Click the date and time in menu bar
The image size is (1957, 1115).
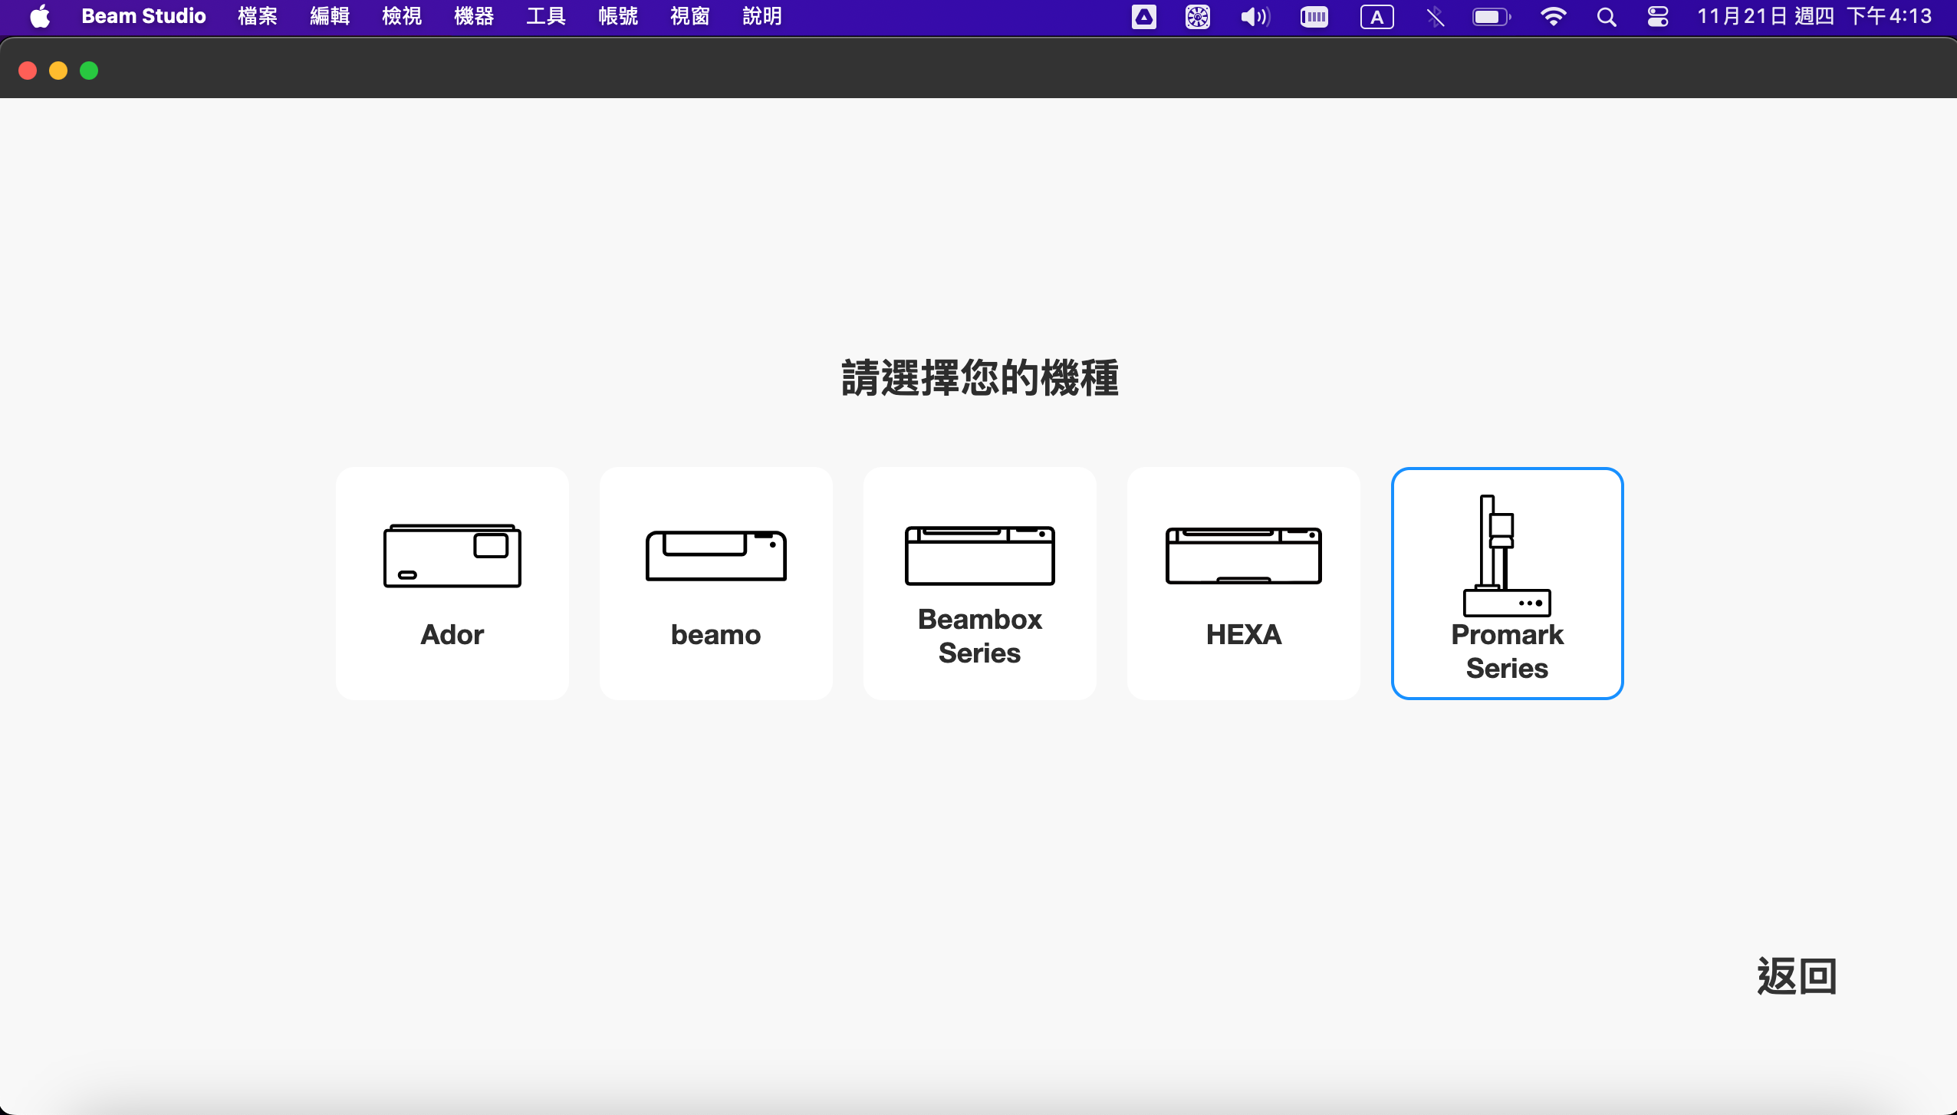pos(1814,16)
